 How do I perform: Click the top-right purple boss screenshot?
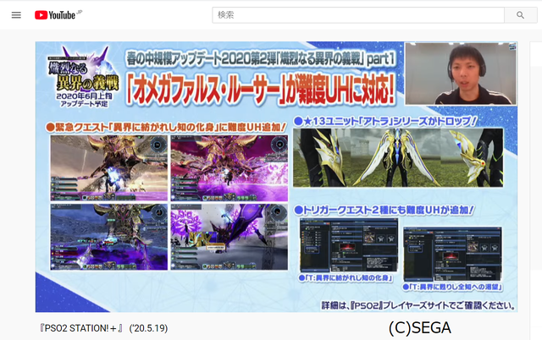coord(230,167)
